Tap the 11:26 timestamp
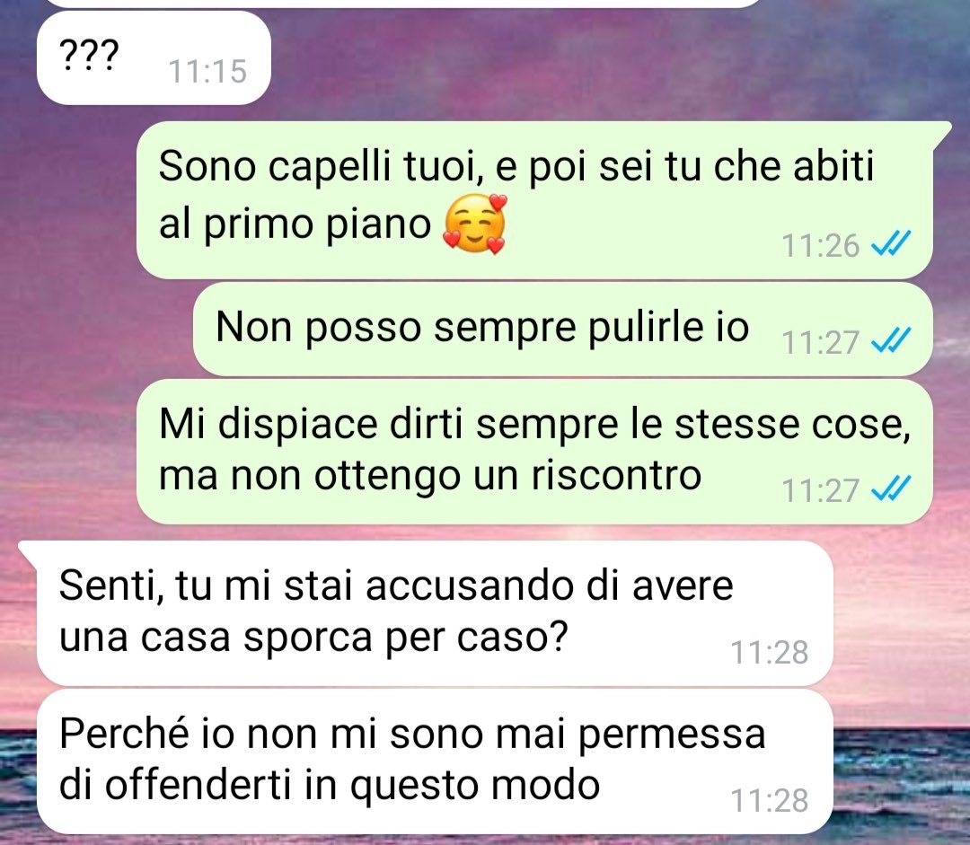The height and width of the screenshot is (845, 970). 820,245
